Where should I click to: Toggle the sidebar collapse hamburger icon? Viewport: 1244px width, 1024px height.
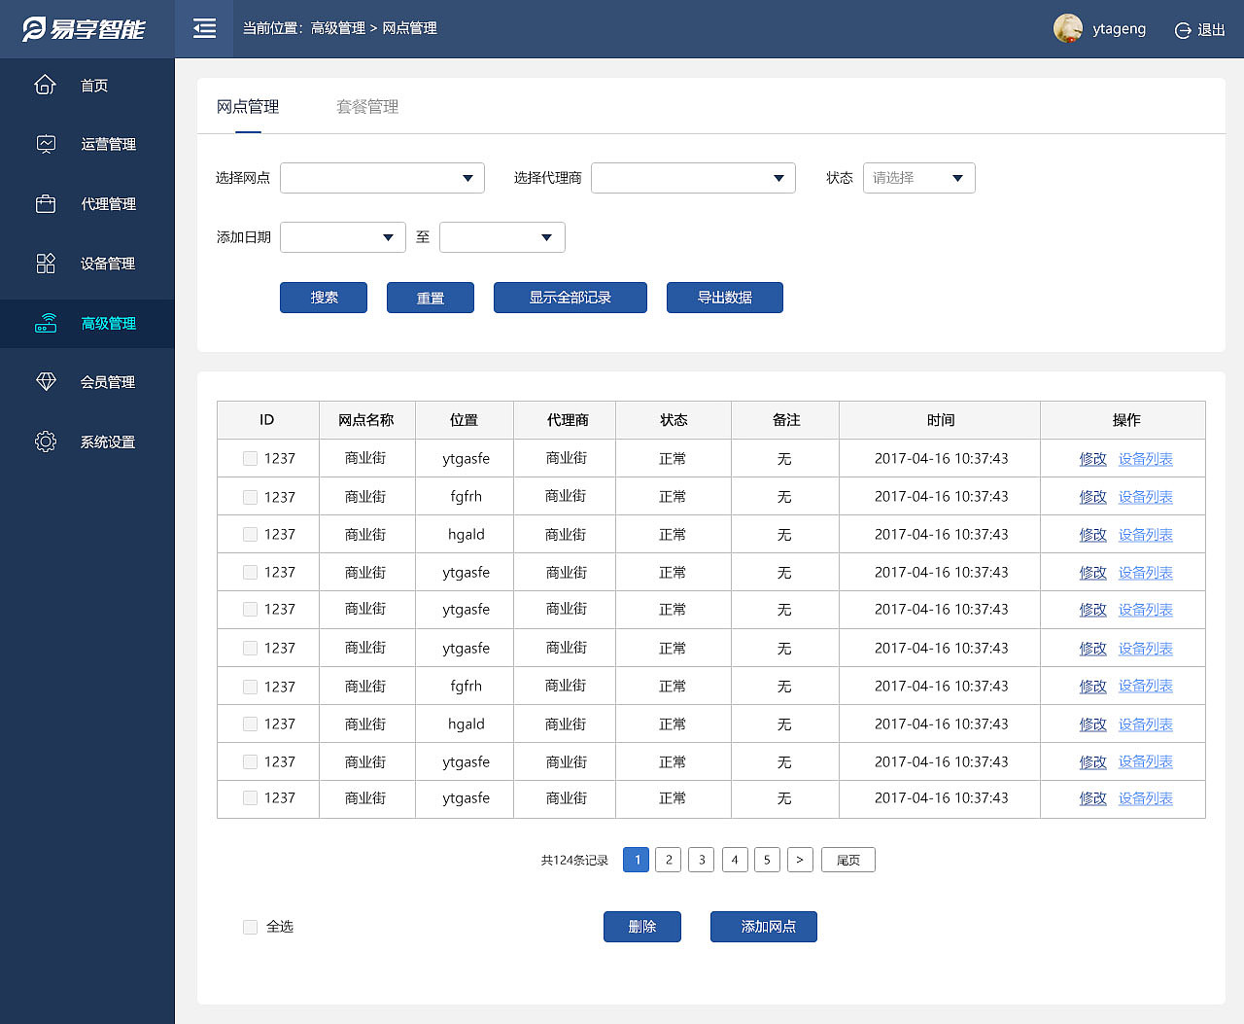[204, 28]
